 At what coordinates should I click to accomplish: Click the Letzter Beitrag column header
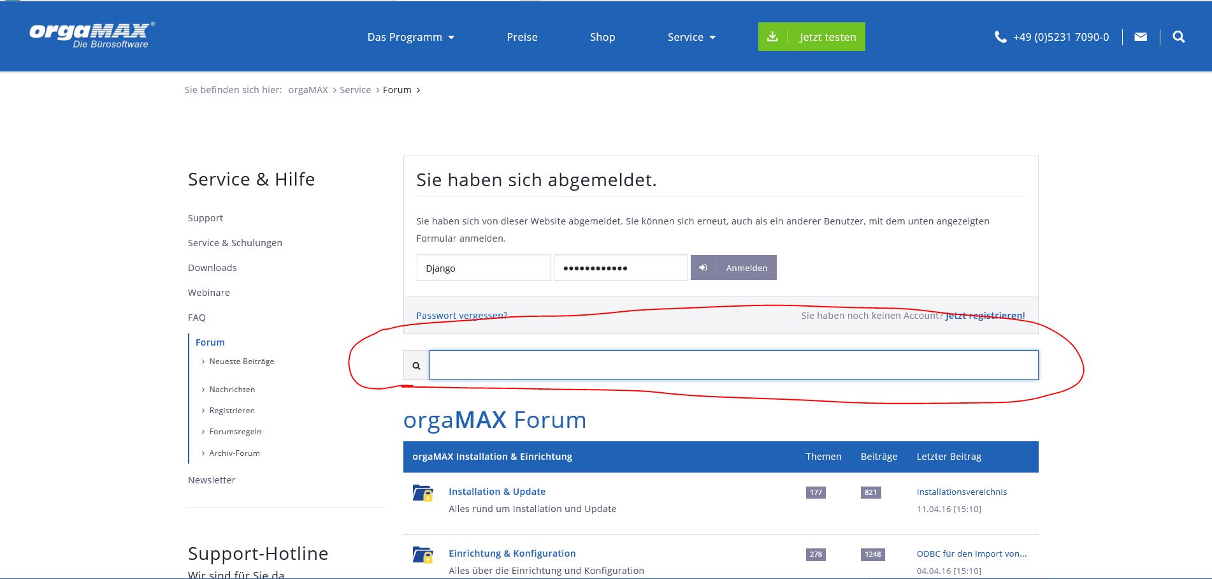[x=949, y=457]
